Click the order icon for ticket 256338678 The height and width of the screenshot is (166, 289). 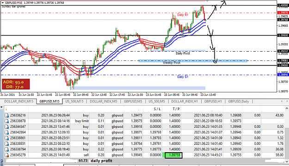[x=6, y=121]
